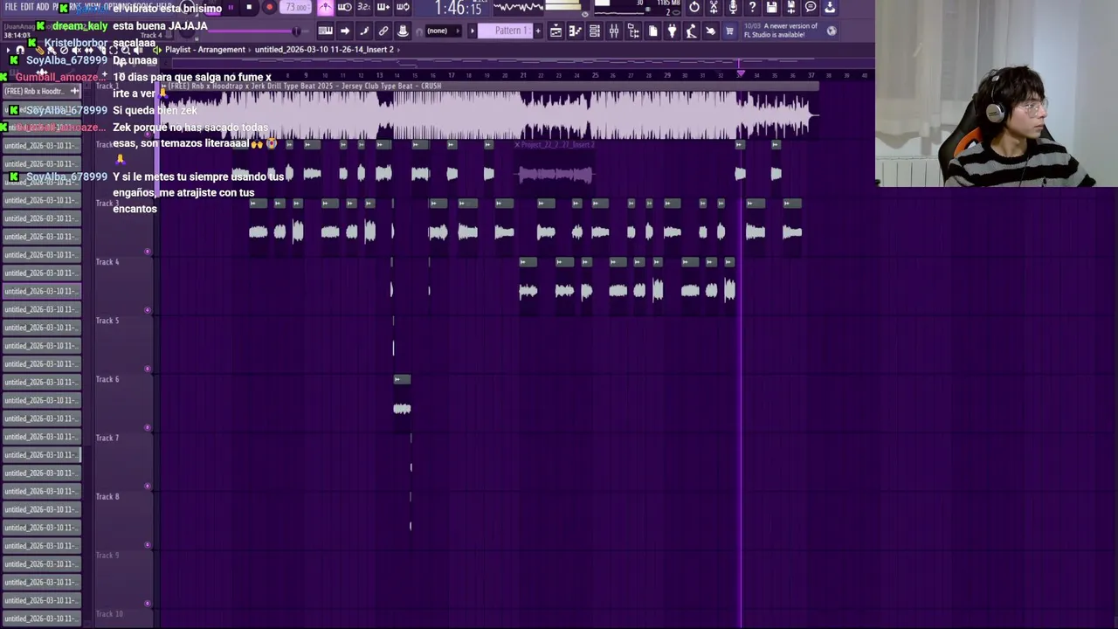Click the playhead marker on the timeline ruler

point(741,74)
